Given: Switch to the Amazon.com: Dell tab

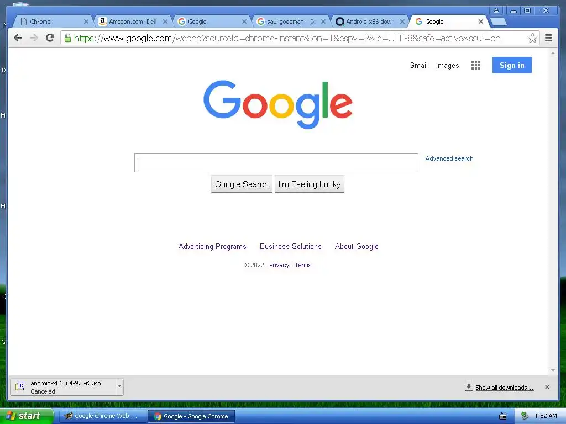Looking at the screenshot, I should (132, 22).
